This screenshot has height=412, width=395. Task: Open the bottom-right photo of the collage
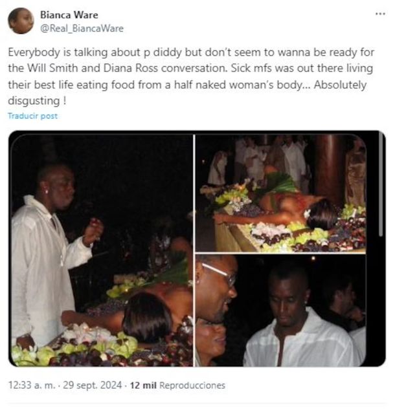point(280,310)
